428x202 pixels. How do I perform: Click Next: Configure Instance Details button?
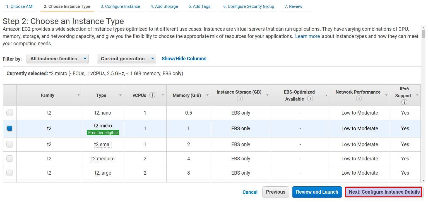tap(384, 192)
